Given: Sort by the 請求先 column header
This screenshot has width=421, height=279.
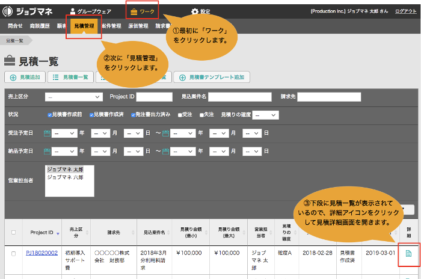Looking at the screenshot, I should pyautogui.click(x=114, y=232).
